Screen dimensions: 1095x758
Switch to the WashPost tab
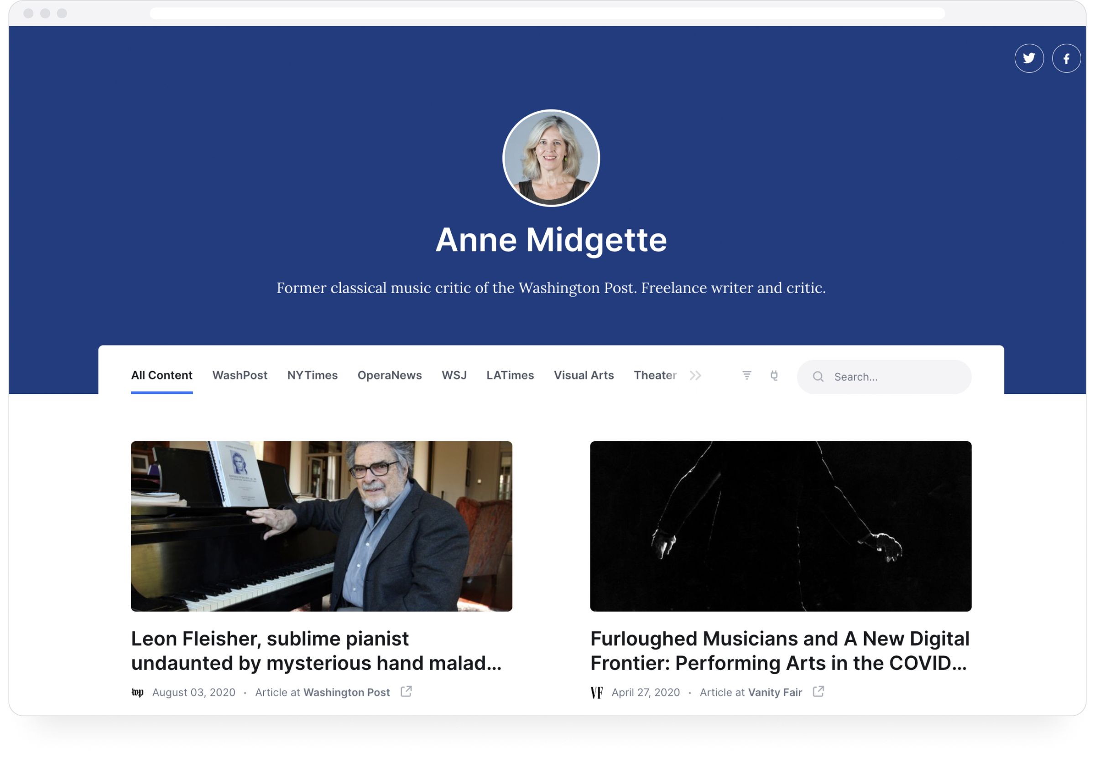240,375
